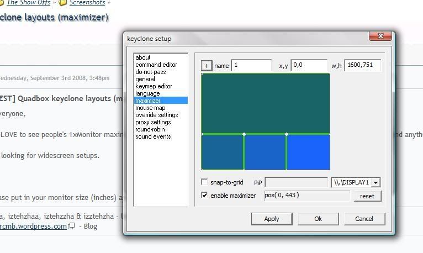Click external link icon after wordpress.com
Screen dimensions: 423x253
tap(71, 226)
